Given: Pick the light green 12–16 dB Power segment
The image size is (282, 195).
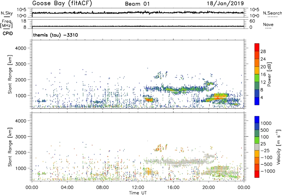Looking at the screenshot, I should 257,78.
